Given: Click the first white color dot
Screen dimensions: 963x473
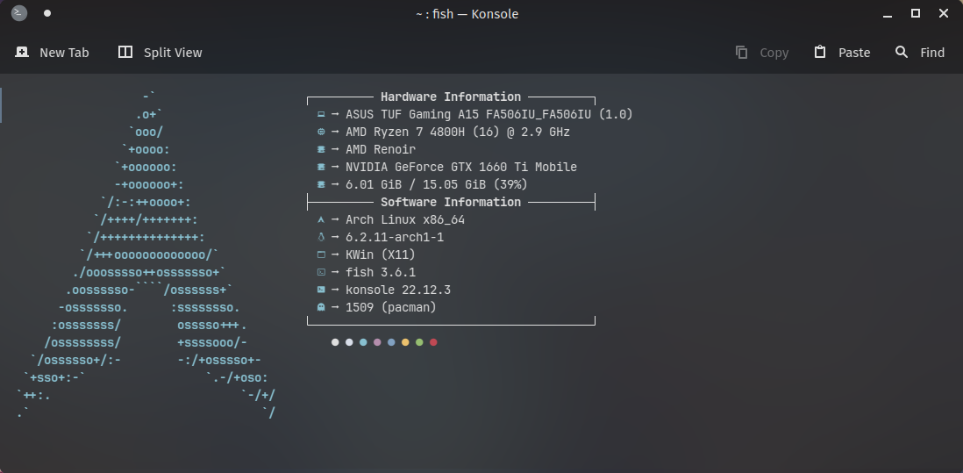Looking at the screenshot, I should click(x=335, y=342).
